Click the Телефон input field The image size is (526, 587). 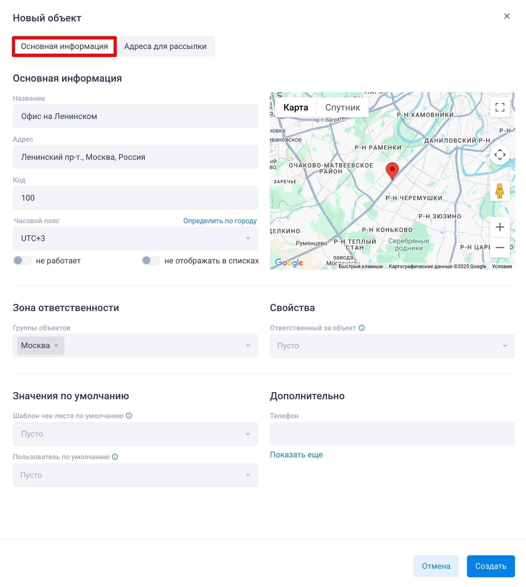pyautogui.click(x=392, y=434)
